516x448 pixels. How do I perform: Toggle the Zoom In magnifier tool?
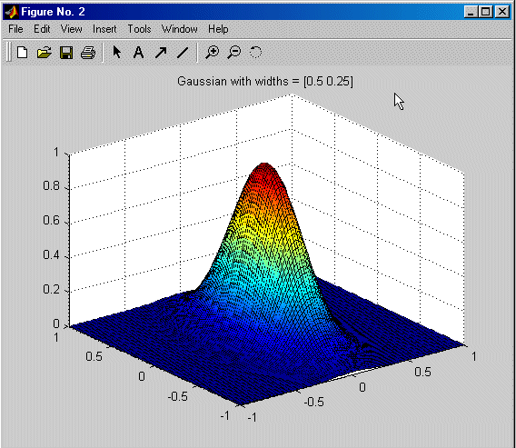coord(213,53)
